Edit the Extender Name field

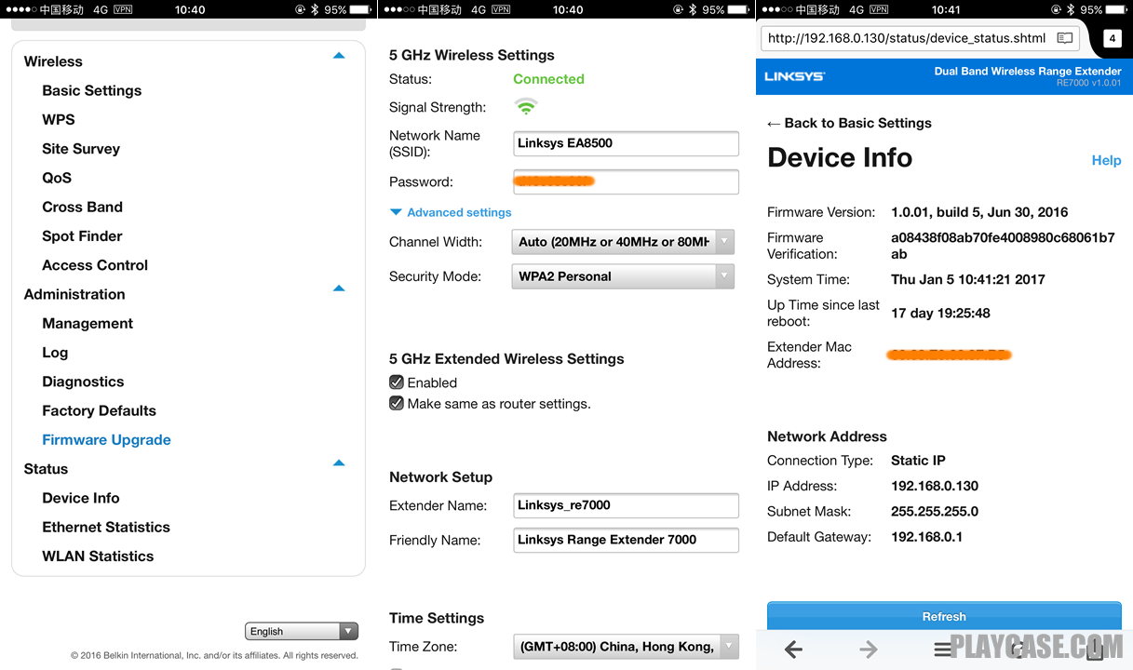point(626,505)
